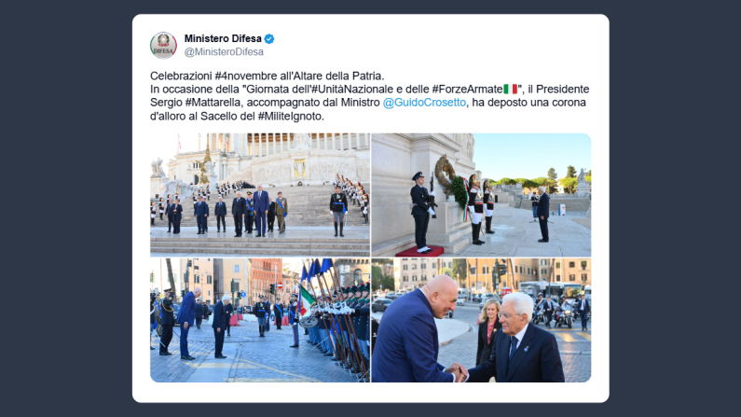Open the #ForzeArmate hashtag
The image size is (741, 417).
(467, 90)
